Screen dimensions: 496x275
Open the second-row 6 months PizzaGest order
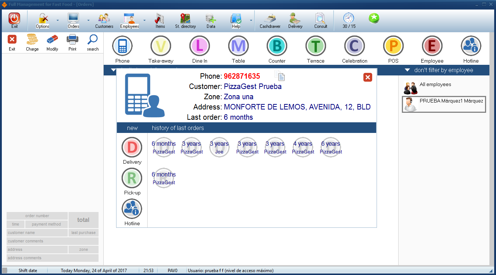(x=164, y=178)
